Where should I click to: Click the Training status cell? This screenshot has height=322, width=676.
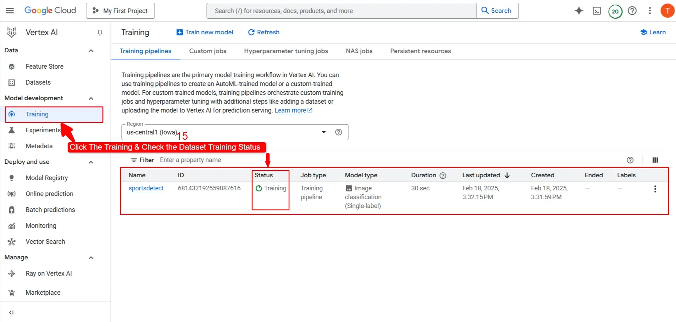coord(271,188)
